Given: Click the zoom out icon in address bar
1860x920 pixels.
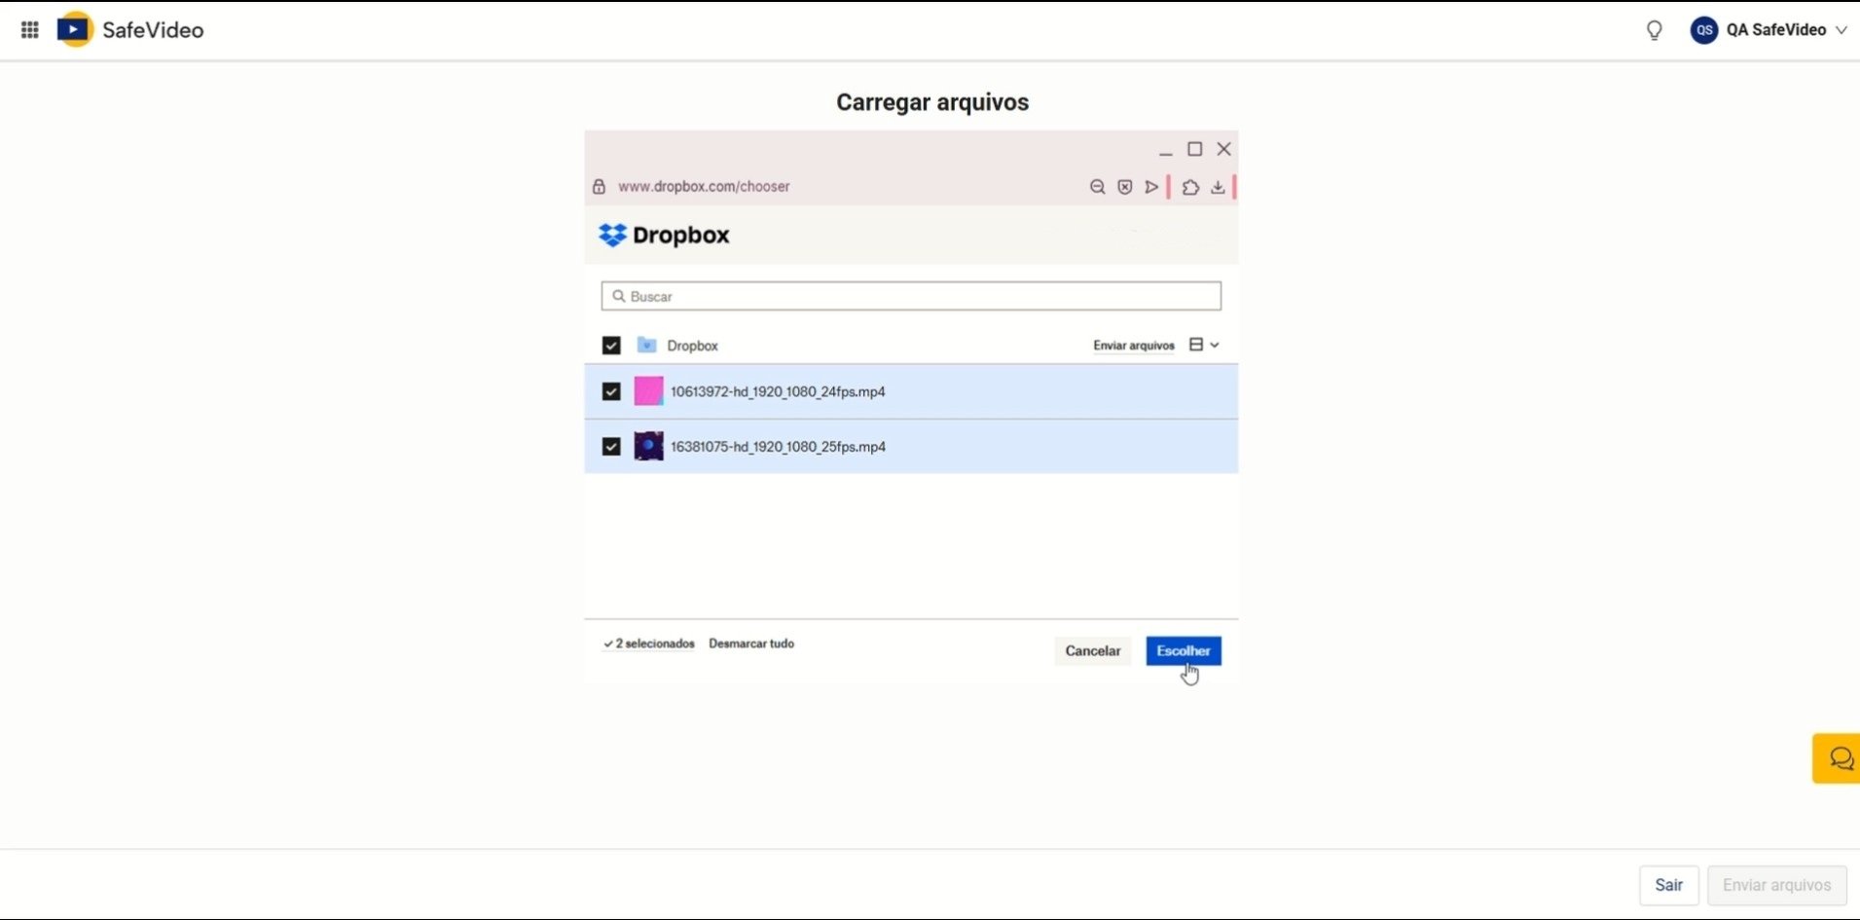Looking at the screenshot, I should point(1097,187).
